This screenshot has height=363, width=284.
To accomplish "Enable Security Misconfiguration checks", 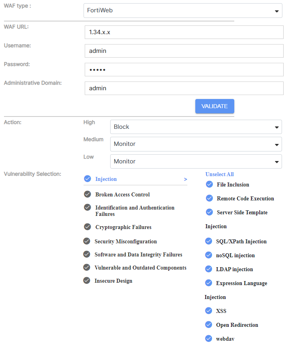I will [x=87, y=241].
